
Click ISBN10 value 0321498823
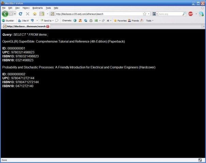coord(25,60)
